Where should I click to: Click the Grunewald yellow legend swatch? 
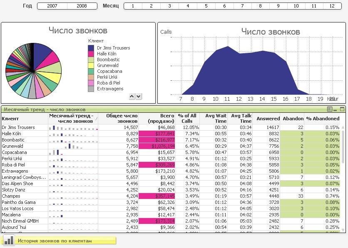click(91, 65)
